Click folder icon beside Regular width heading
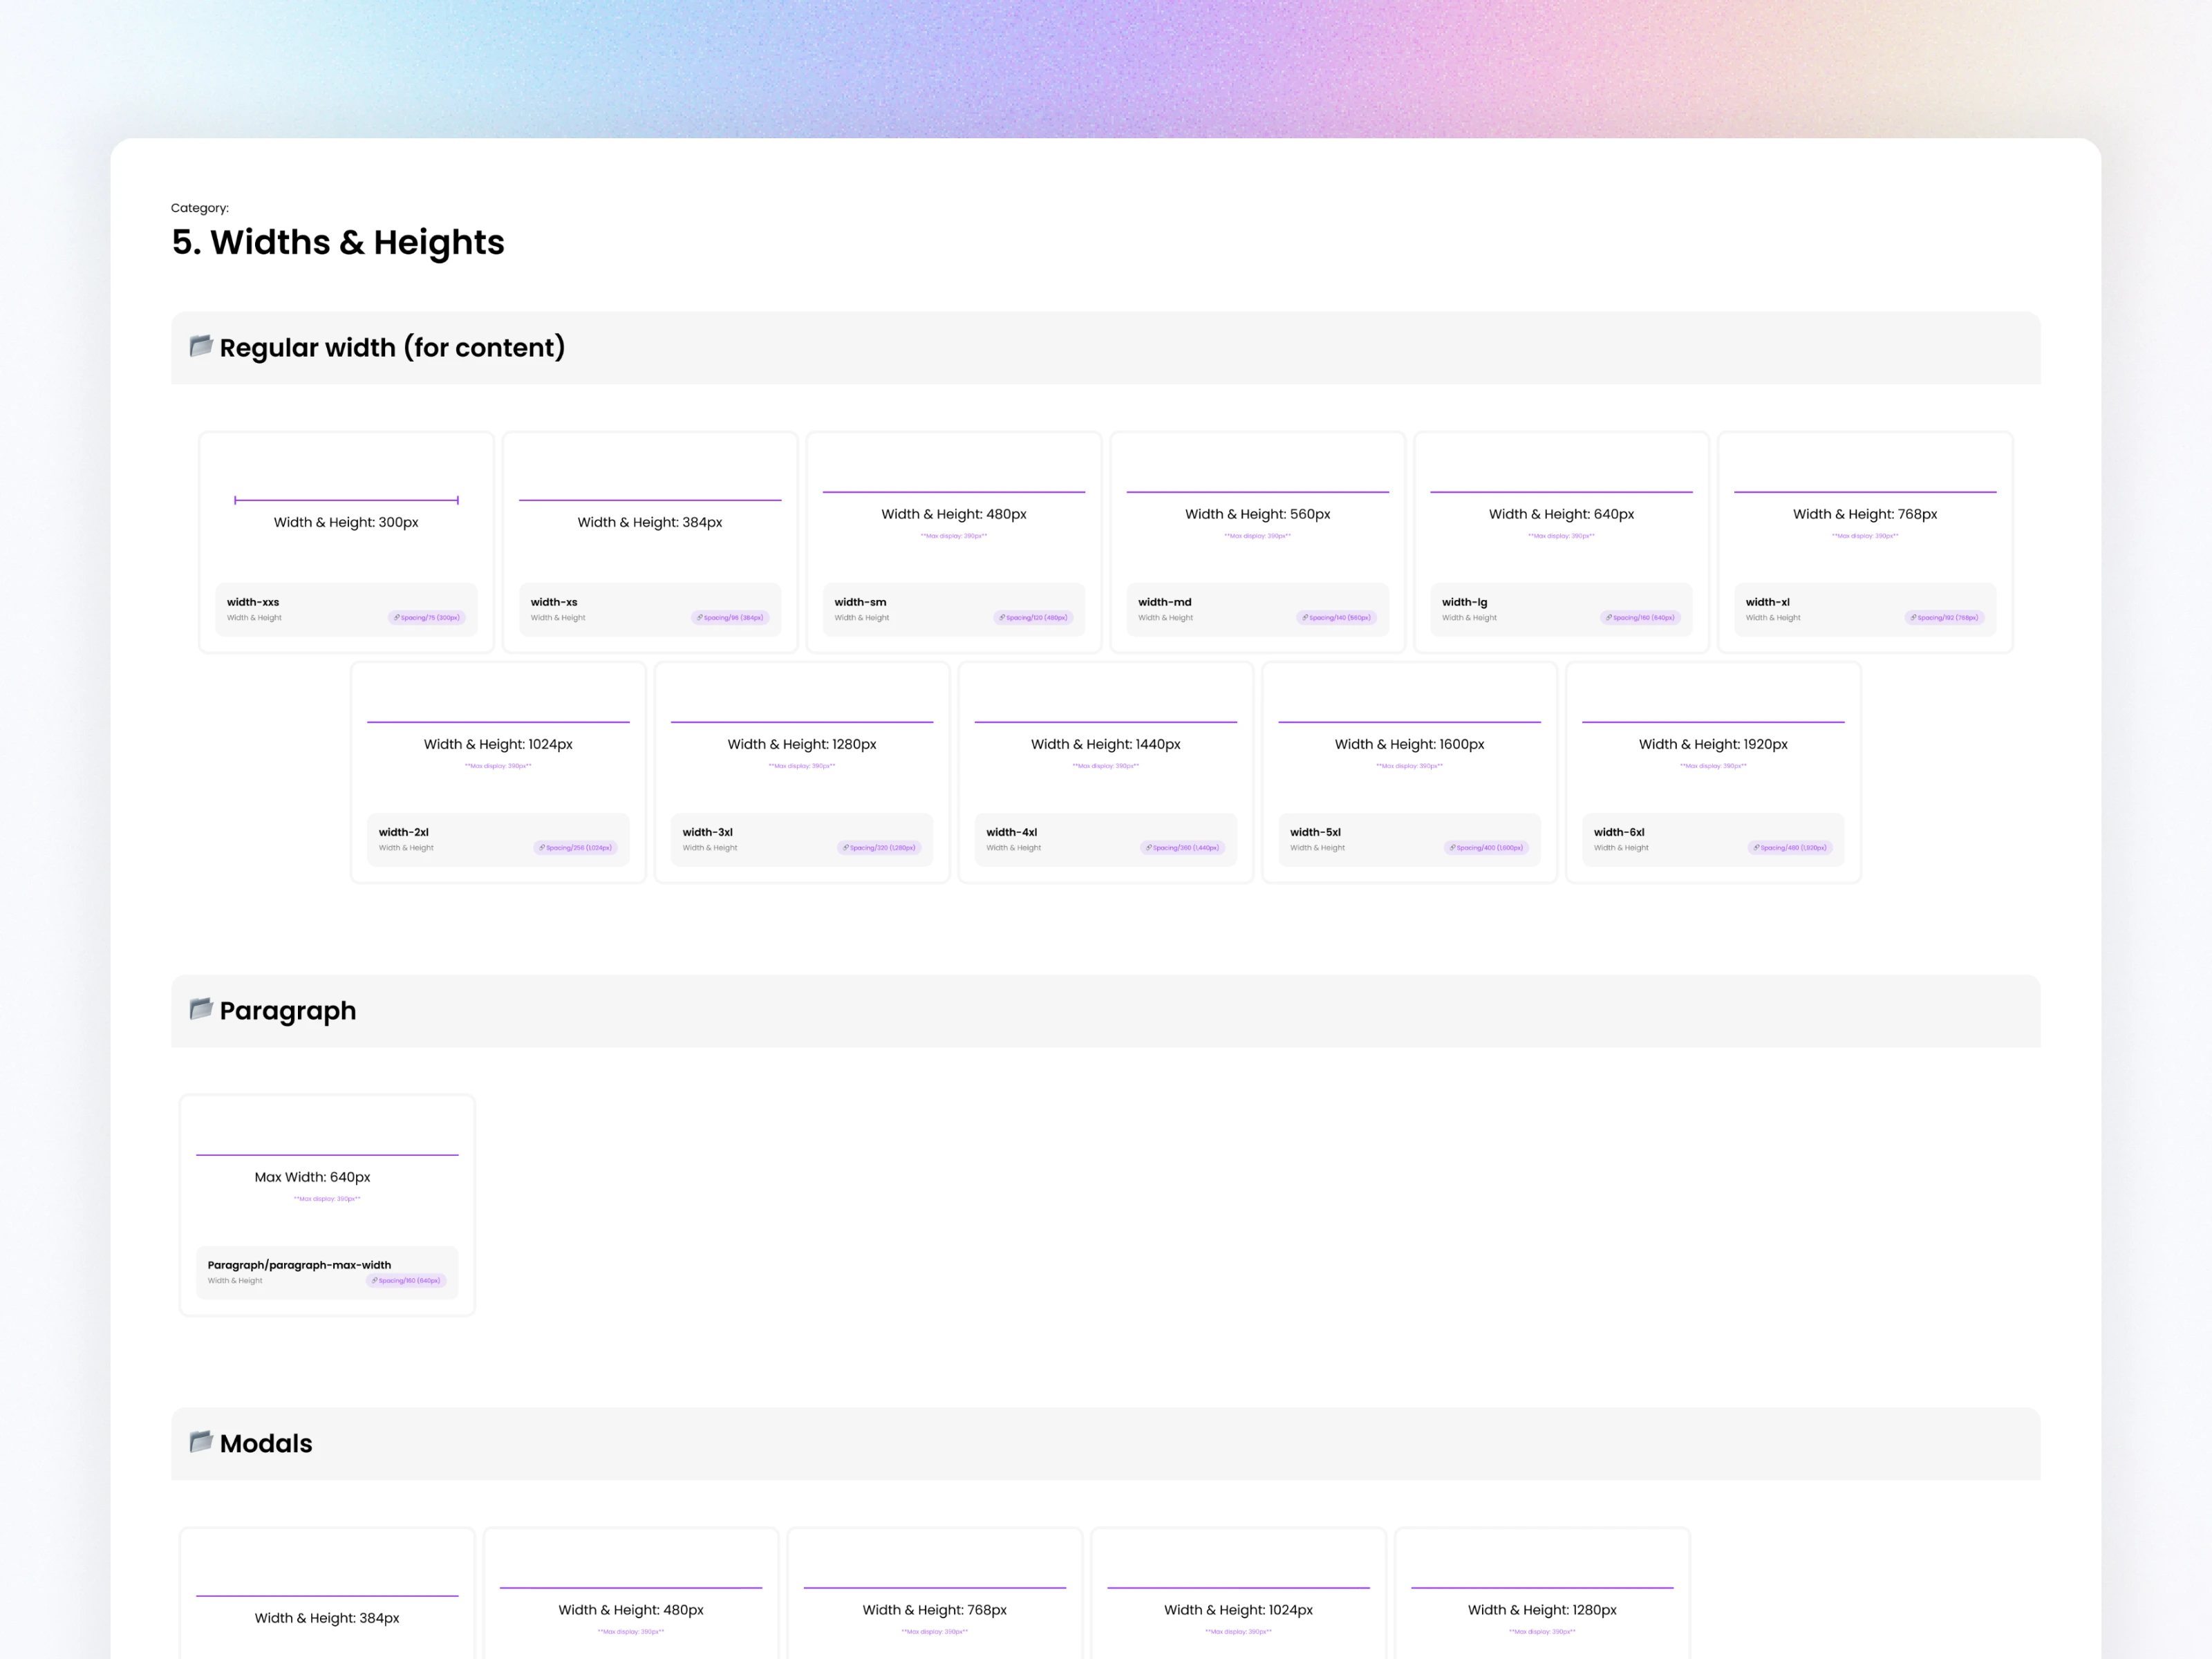 tap(201, 346)
